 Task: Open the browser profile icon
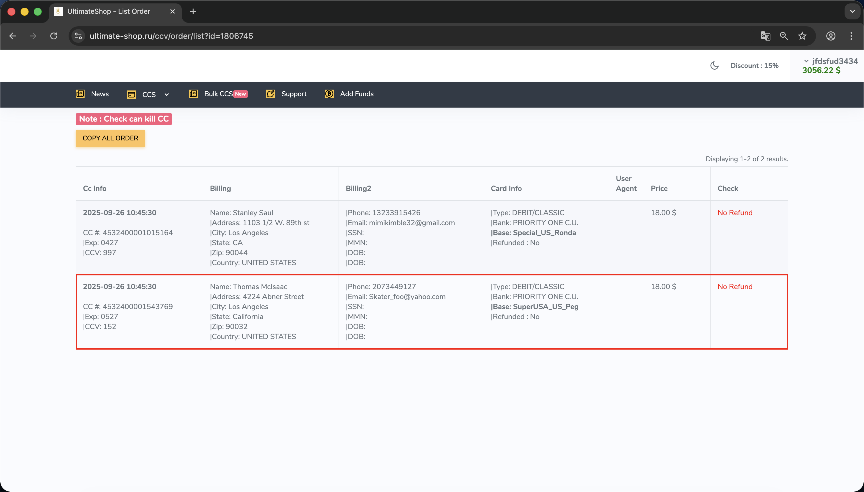point(831,36)
